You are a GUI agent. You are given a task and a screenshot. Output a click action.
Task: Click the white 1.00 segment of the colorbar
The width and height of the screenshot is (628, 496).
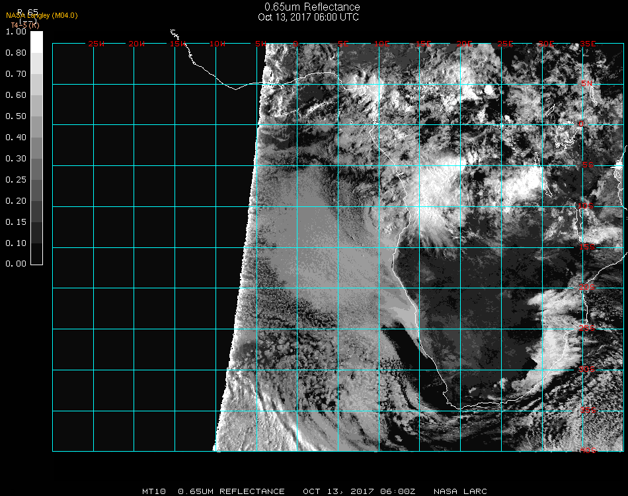coord(37,41)
